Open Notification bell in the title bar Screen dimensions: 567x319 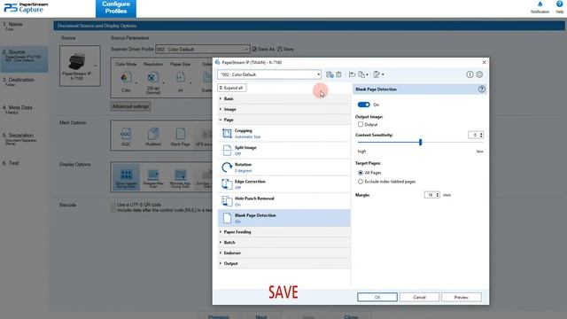[x=540, y=7]
